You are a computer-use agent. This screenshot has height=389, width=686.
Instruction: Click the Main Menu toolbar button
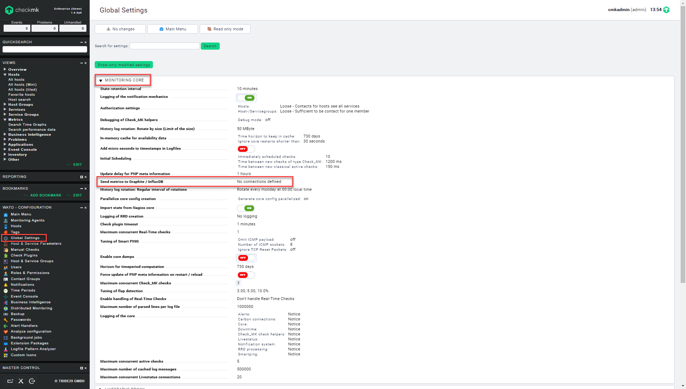(173, 29)
